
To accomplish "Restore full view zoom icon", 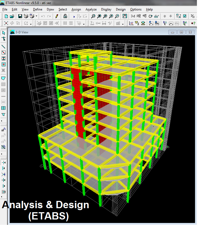I will [x=99, y=16].
